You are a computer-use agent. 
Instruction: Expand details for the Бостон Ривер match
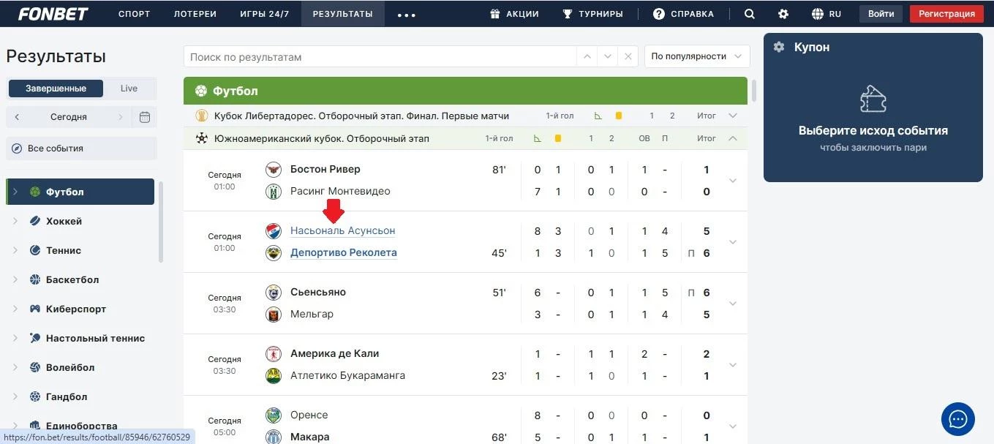pyautogui.click(x=732, y=180)
